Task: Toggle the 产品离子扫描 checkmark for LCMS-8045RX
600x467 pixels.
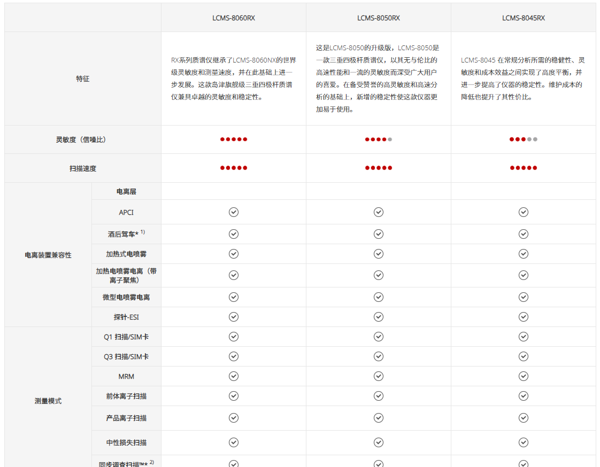Action: [523, 418]
